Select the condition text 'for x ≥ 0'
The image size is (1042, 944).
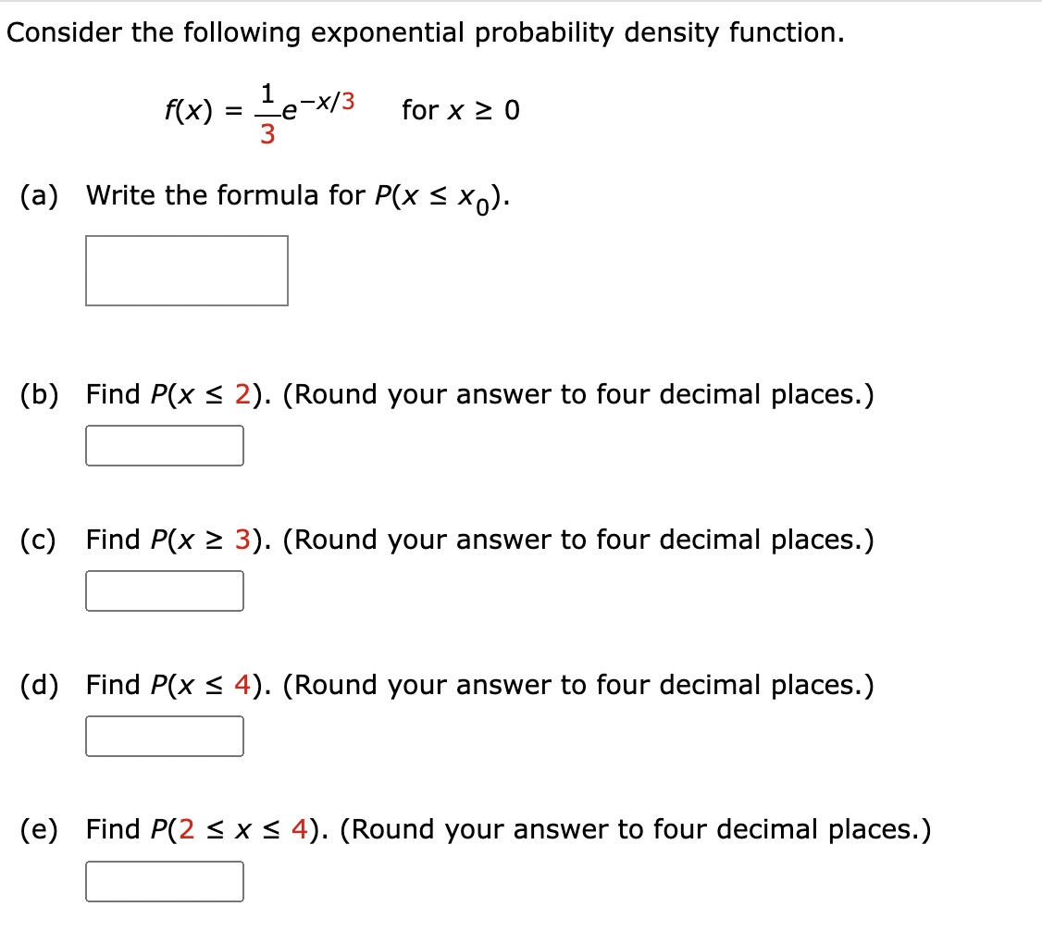click(x=460, y=109)
